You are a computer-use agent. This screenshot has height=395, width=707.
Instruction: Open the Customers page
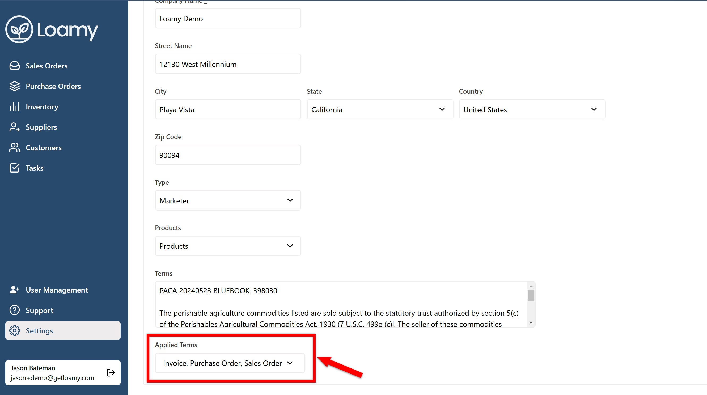coord(63,148)
